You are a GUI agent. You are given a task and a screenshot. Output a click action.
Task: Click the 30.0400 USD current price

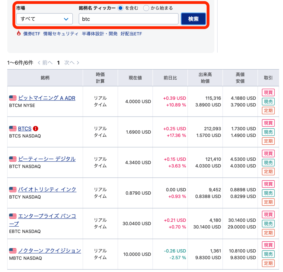[137, 223]
